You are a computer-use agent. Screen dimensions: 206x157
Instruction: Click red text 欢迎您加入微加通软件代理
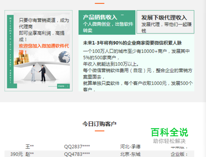click(44, 49)
